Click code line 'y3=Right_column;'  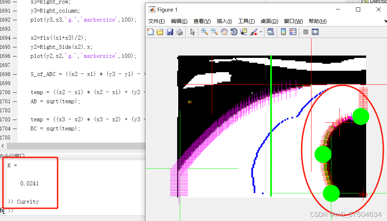tap(55, 10)
